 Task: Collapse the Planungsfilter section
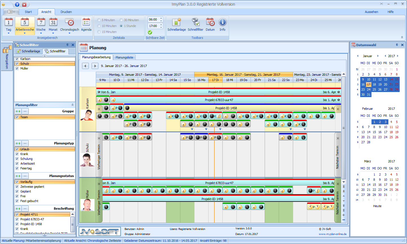coord(72,105)
